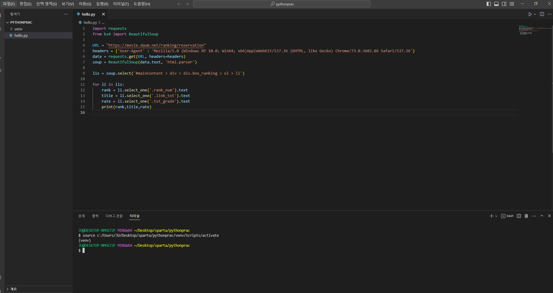Close the terminal panel
This screenshot has width=553, height=293.
point(549,216)
